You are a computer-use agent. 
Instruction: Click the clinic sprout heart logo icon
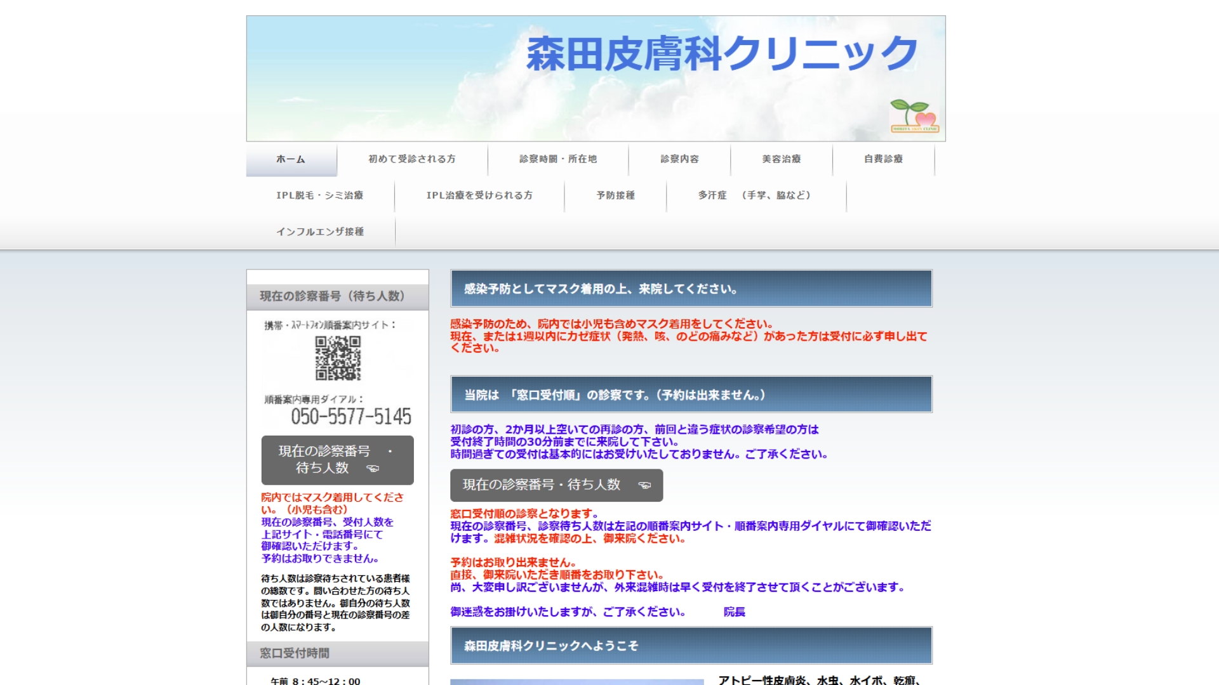coord(914,115)
